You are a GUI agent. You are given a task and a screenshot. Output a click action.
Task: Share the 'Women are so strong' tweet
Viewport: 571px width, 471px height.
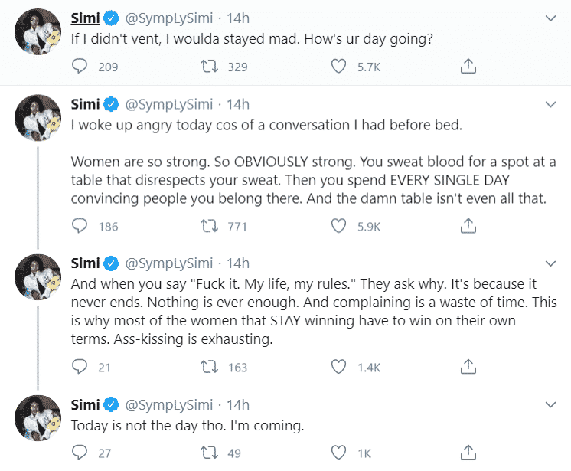coord(468,226)
